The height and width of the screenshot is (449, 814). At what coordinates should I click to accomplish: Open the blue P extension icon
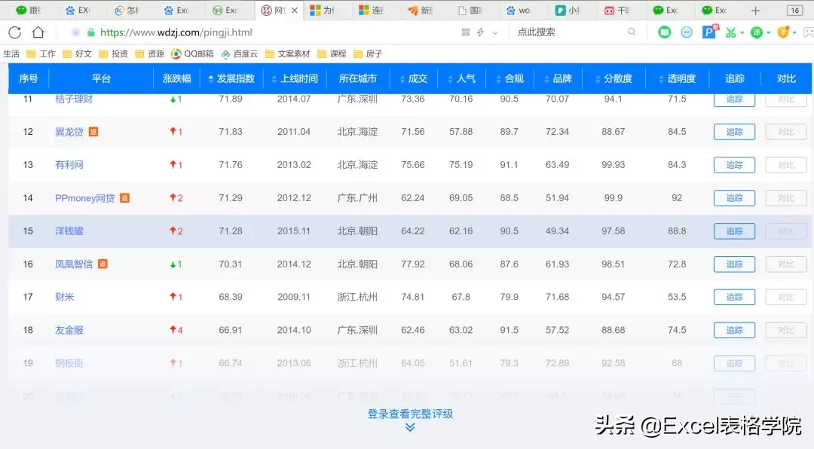click(710, 32)
